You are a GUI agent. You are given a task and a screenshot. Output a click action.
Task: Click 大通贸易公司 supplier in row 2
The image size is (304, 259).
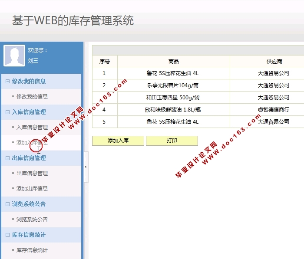pos(274,85)
